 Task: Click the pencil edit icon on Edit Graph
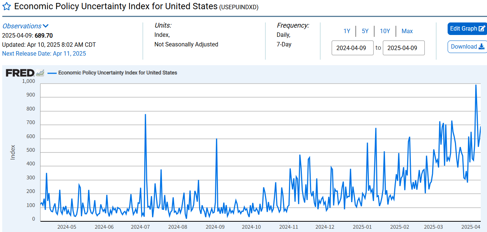coord(482,29)
